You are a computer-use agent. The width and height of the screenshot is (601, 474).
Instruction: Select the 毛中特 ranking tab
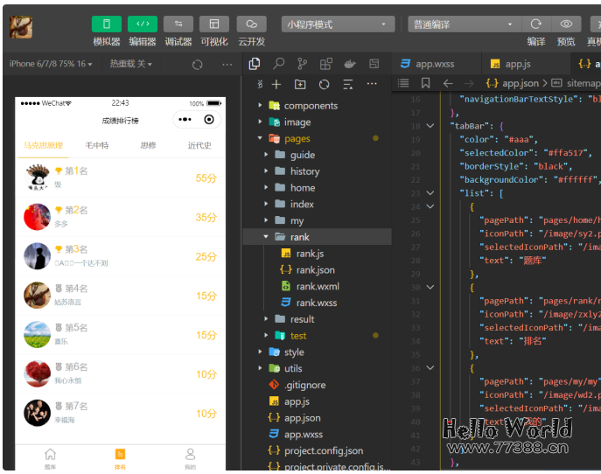(x=98, y=145)
